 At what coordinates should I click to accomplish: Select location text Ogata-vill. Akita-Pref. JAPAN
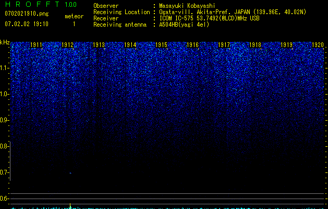204,12
